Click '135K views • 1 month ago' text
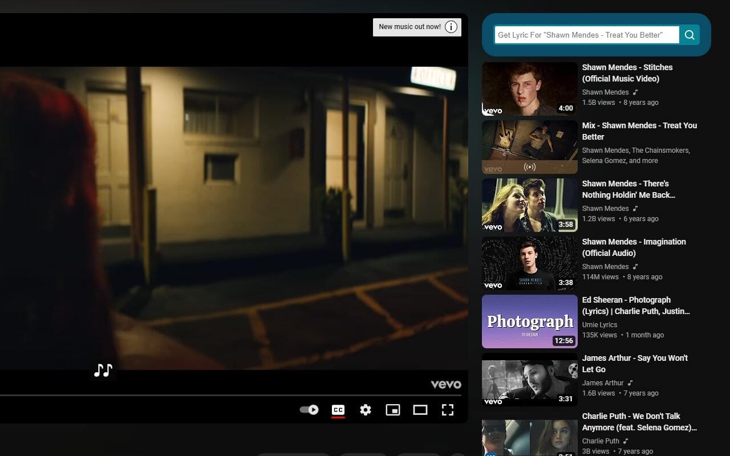 tap(623, 335)
